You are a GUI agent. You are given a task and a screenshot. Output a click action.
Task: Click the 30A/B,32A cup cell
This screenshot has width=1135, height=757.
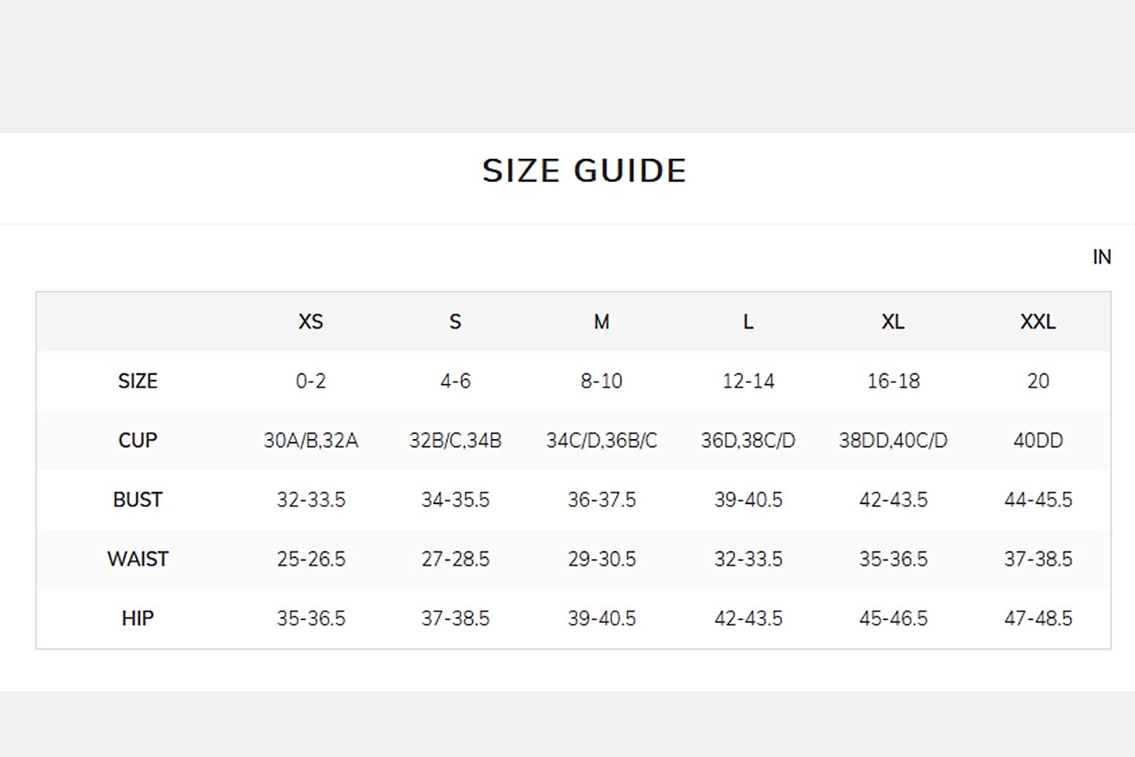point(311,441)
